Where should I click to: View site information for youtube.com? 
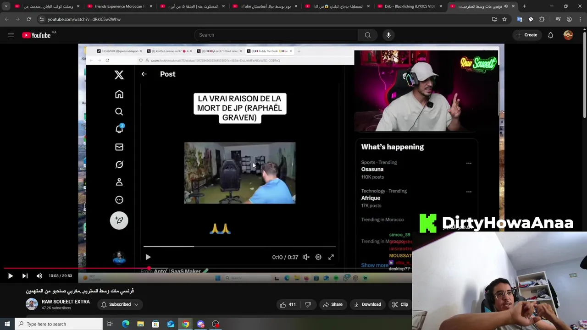tap(42, 19)
